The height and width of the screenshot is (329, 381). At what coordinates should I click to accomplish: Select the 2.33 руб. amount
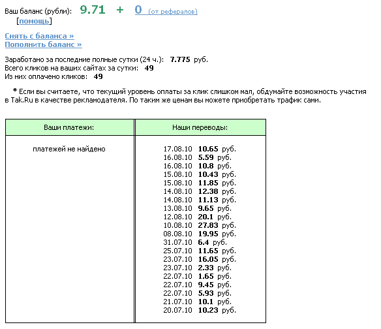pyautogui.click(x=215, y=268)
